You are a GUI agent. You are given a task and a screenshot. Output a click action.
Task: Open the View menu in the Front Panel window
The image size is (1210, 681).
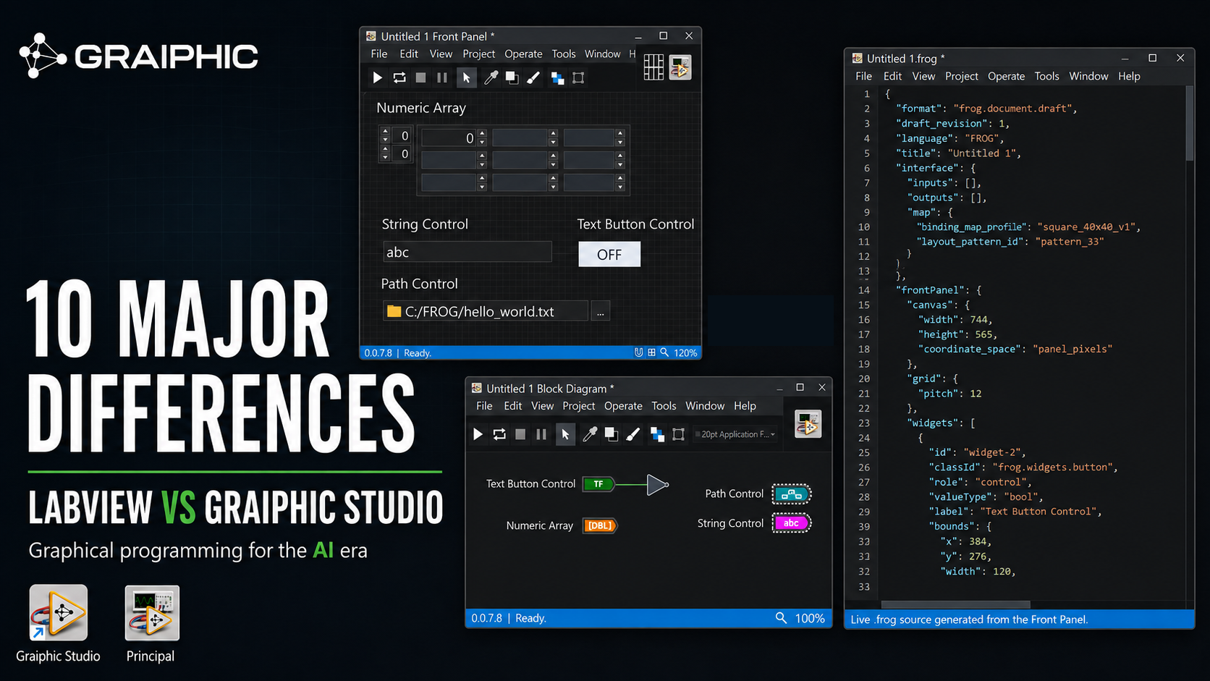coord(441,54)
